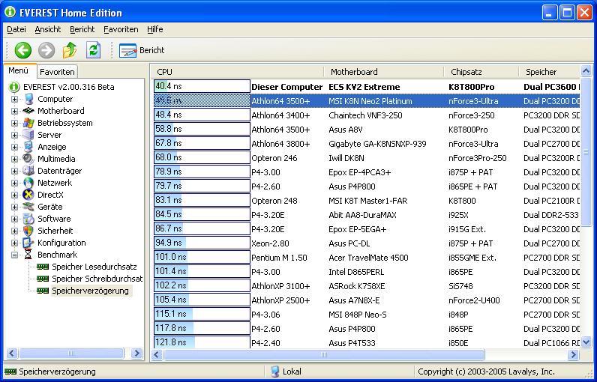
Task: Expand the Software tree node
Action: 14,219
